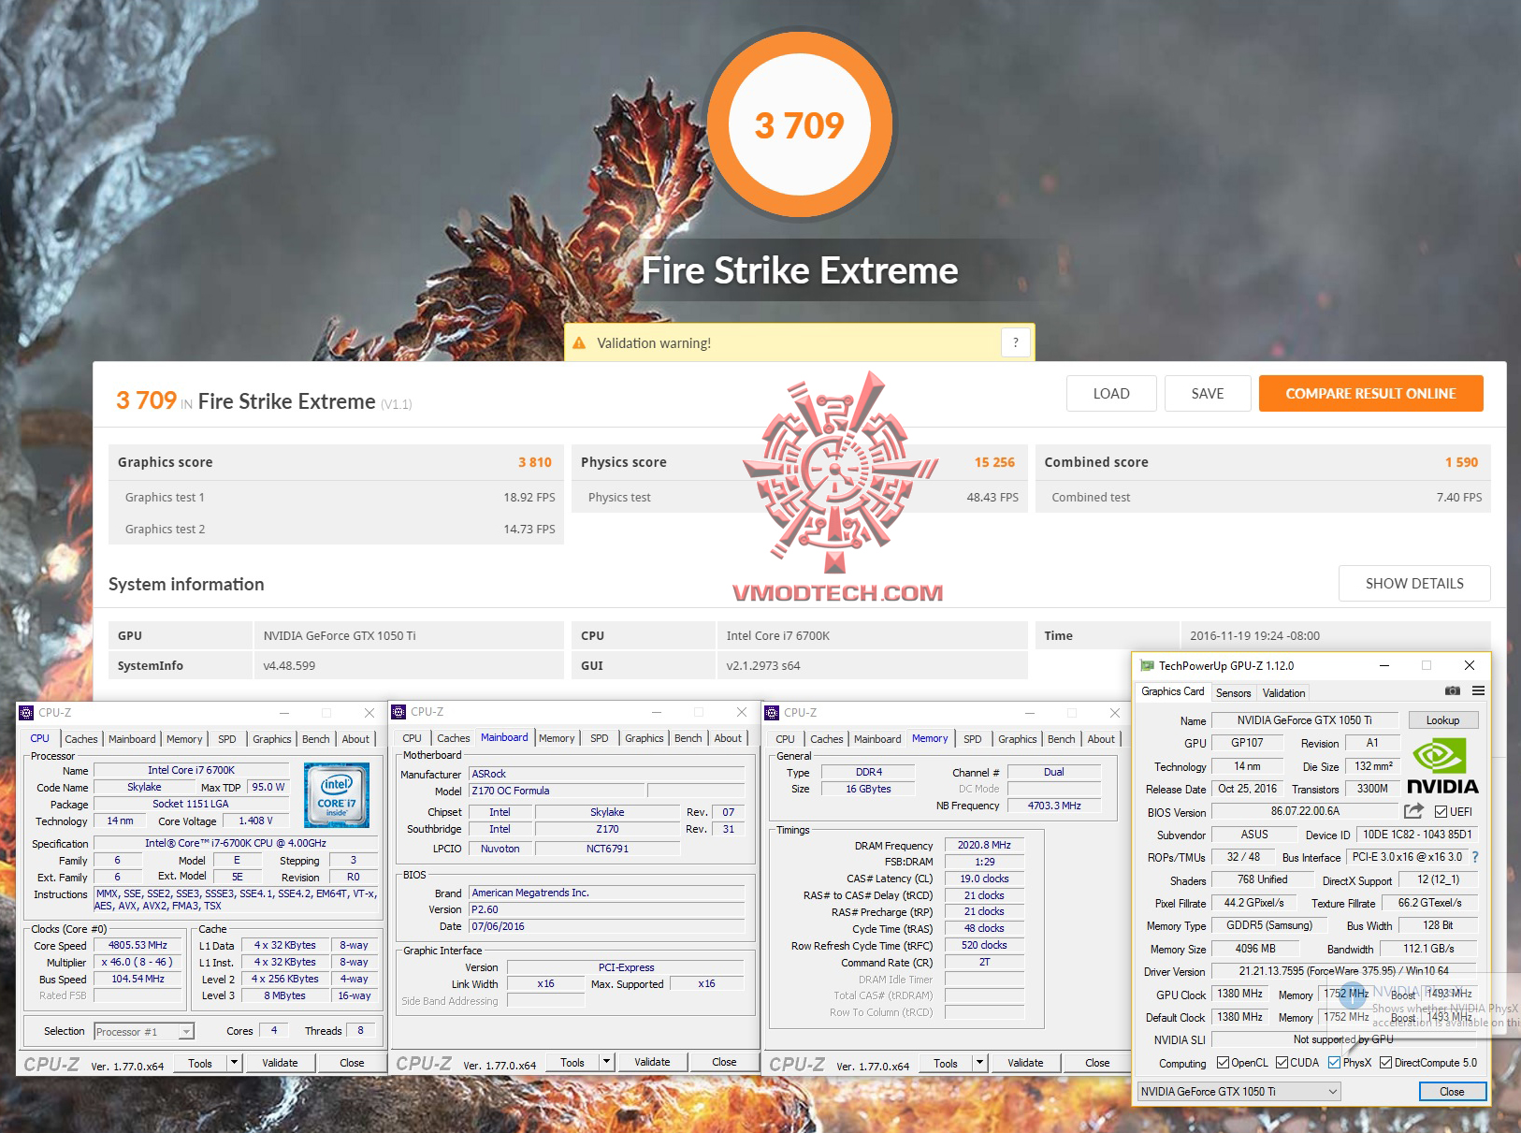This screenshot has width=1521, height=1133.
Task: Click the Intel Core i7 logo in CPU-Z
Action: tap(337, 794)
